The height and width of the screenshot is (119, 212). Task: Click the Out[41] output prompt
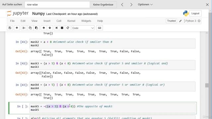22,51
